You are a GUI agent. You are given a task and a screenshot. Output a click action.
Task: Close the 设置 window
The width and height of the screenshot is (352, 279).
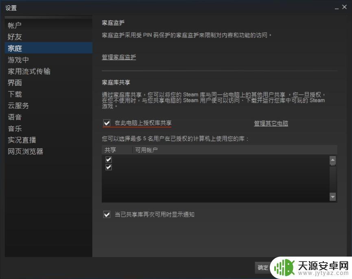point(344,7)
